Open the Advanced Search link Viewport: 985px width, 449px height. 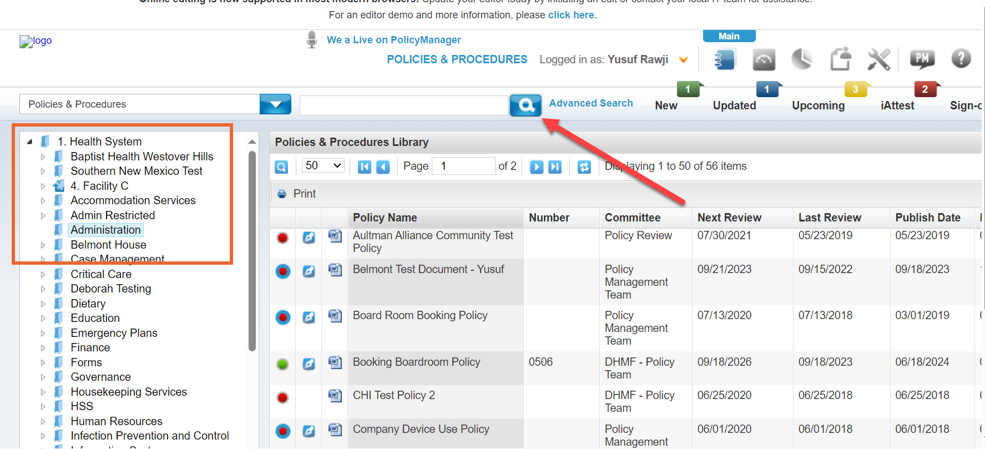590,103
